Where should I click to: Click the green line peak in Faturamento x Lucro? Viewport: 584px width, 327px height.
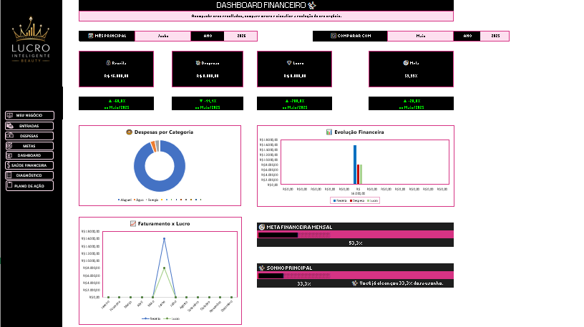[165, 268]
